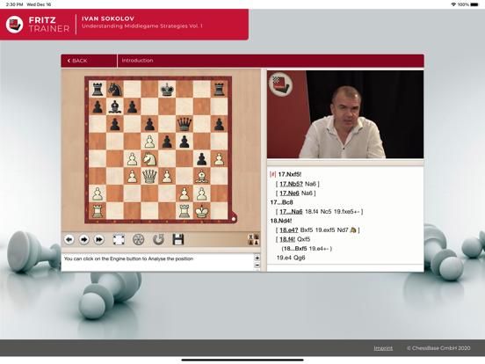Open the Imprint link in footer
The image size is (485, 364).
383,348
